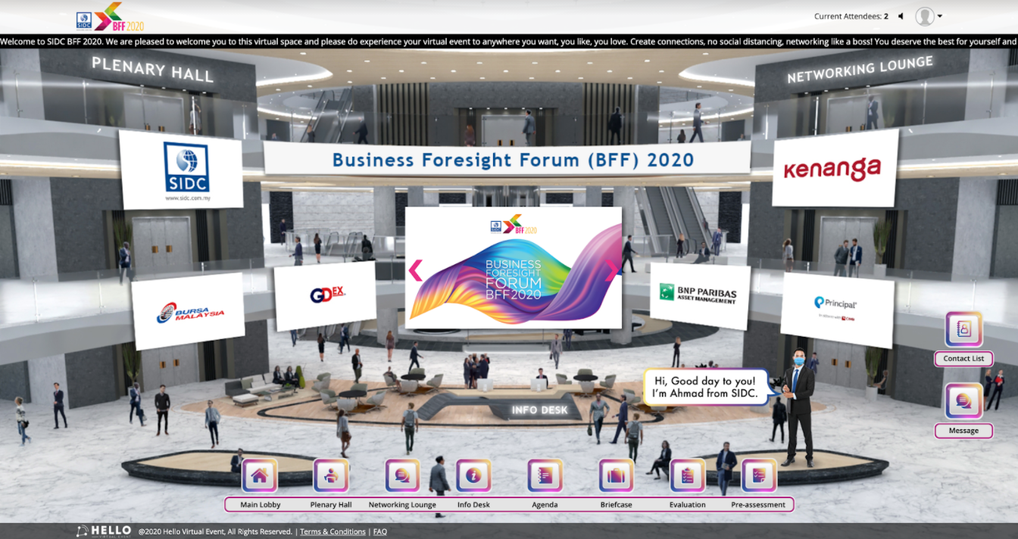Click the Info Desk icon

tap(473, 475)
